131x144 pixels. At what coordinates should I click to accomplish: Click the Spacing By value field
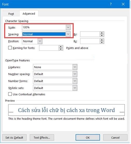(x=90, y=34)
